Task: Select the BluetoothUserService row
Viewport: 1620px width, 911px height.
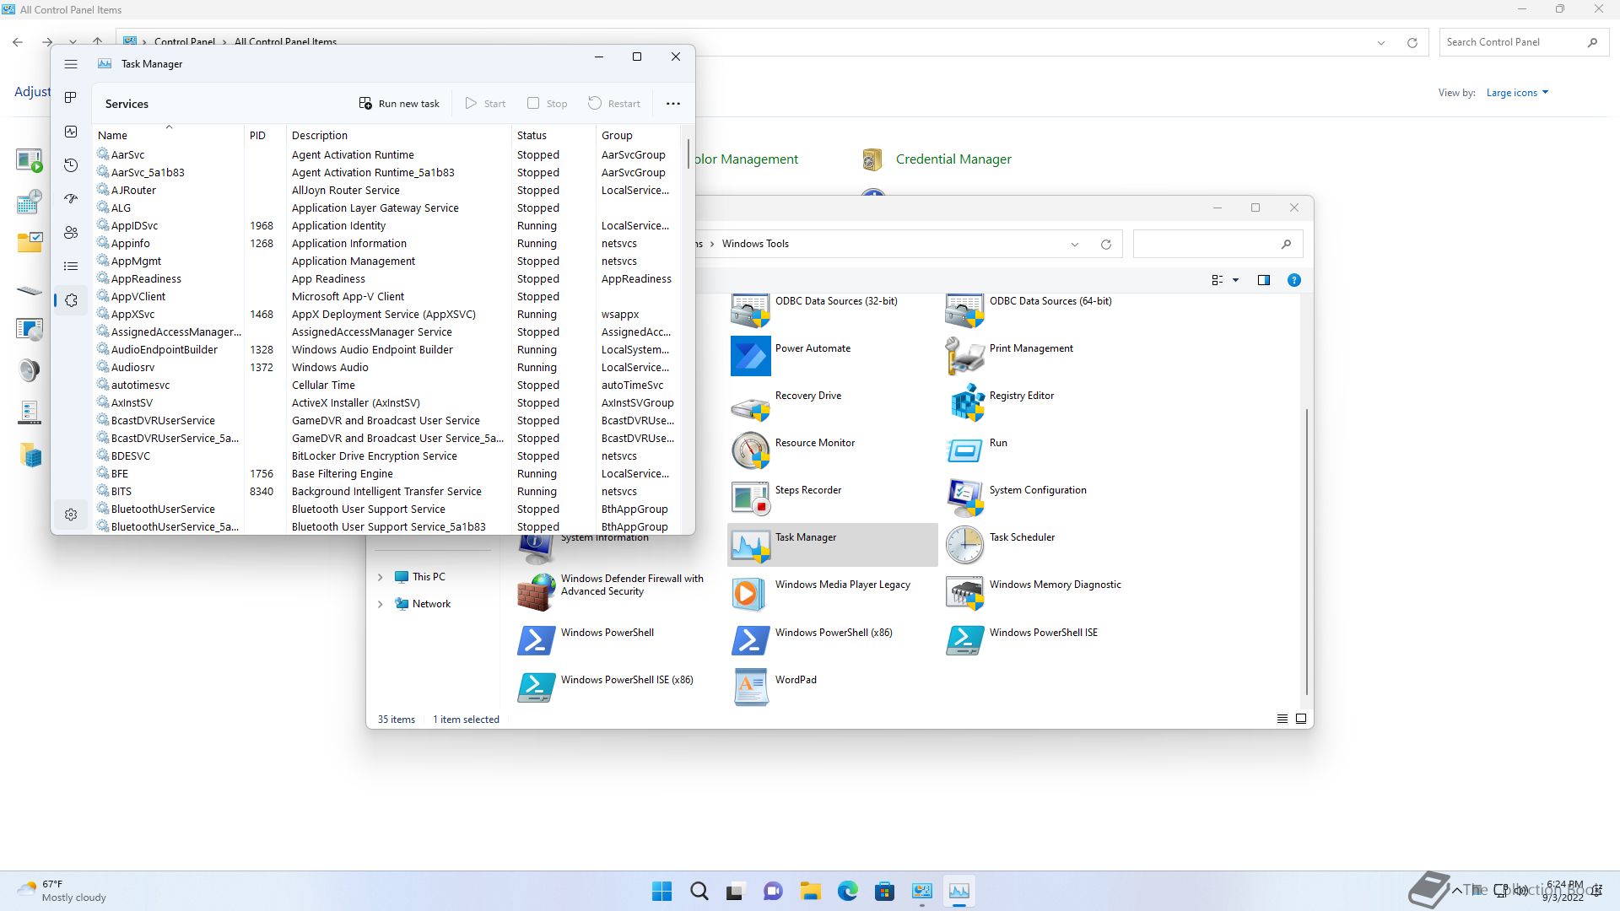Action: pos(386,509)
